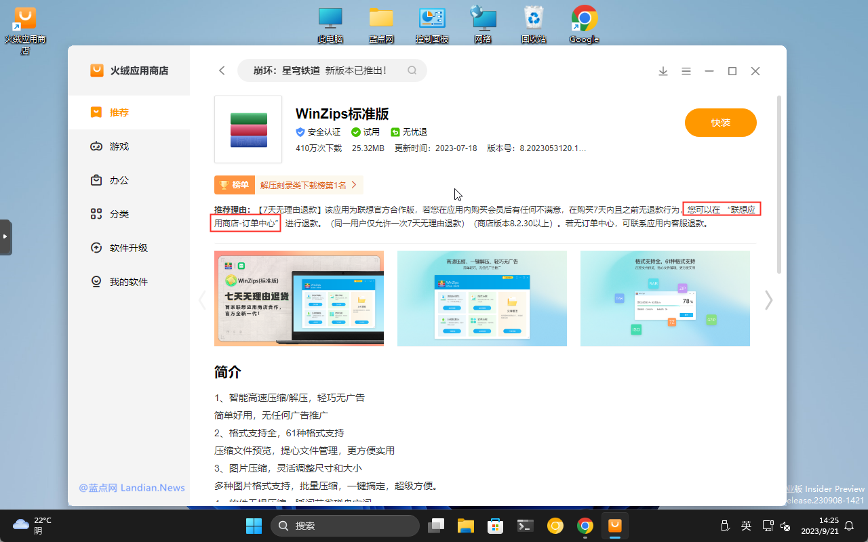
Task: Open 分类 in the sidebar
Action: tap(129, 214)
